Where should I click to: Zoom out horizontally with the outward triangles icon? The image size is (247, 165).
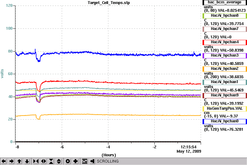tap(44, 161)
